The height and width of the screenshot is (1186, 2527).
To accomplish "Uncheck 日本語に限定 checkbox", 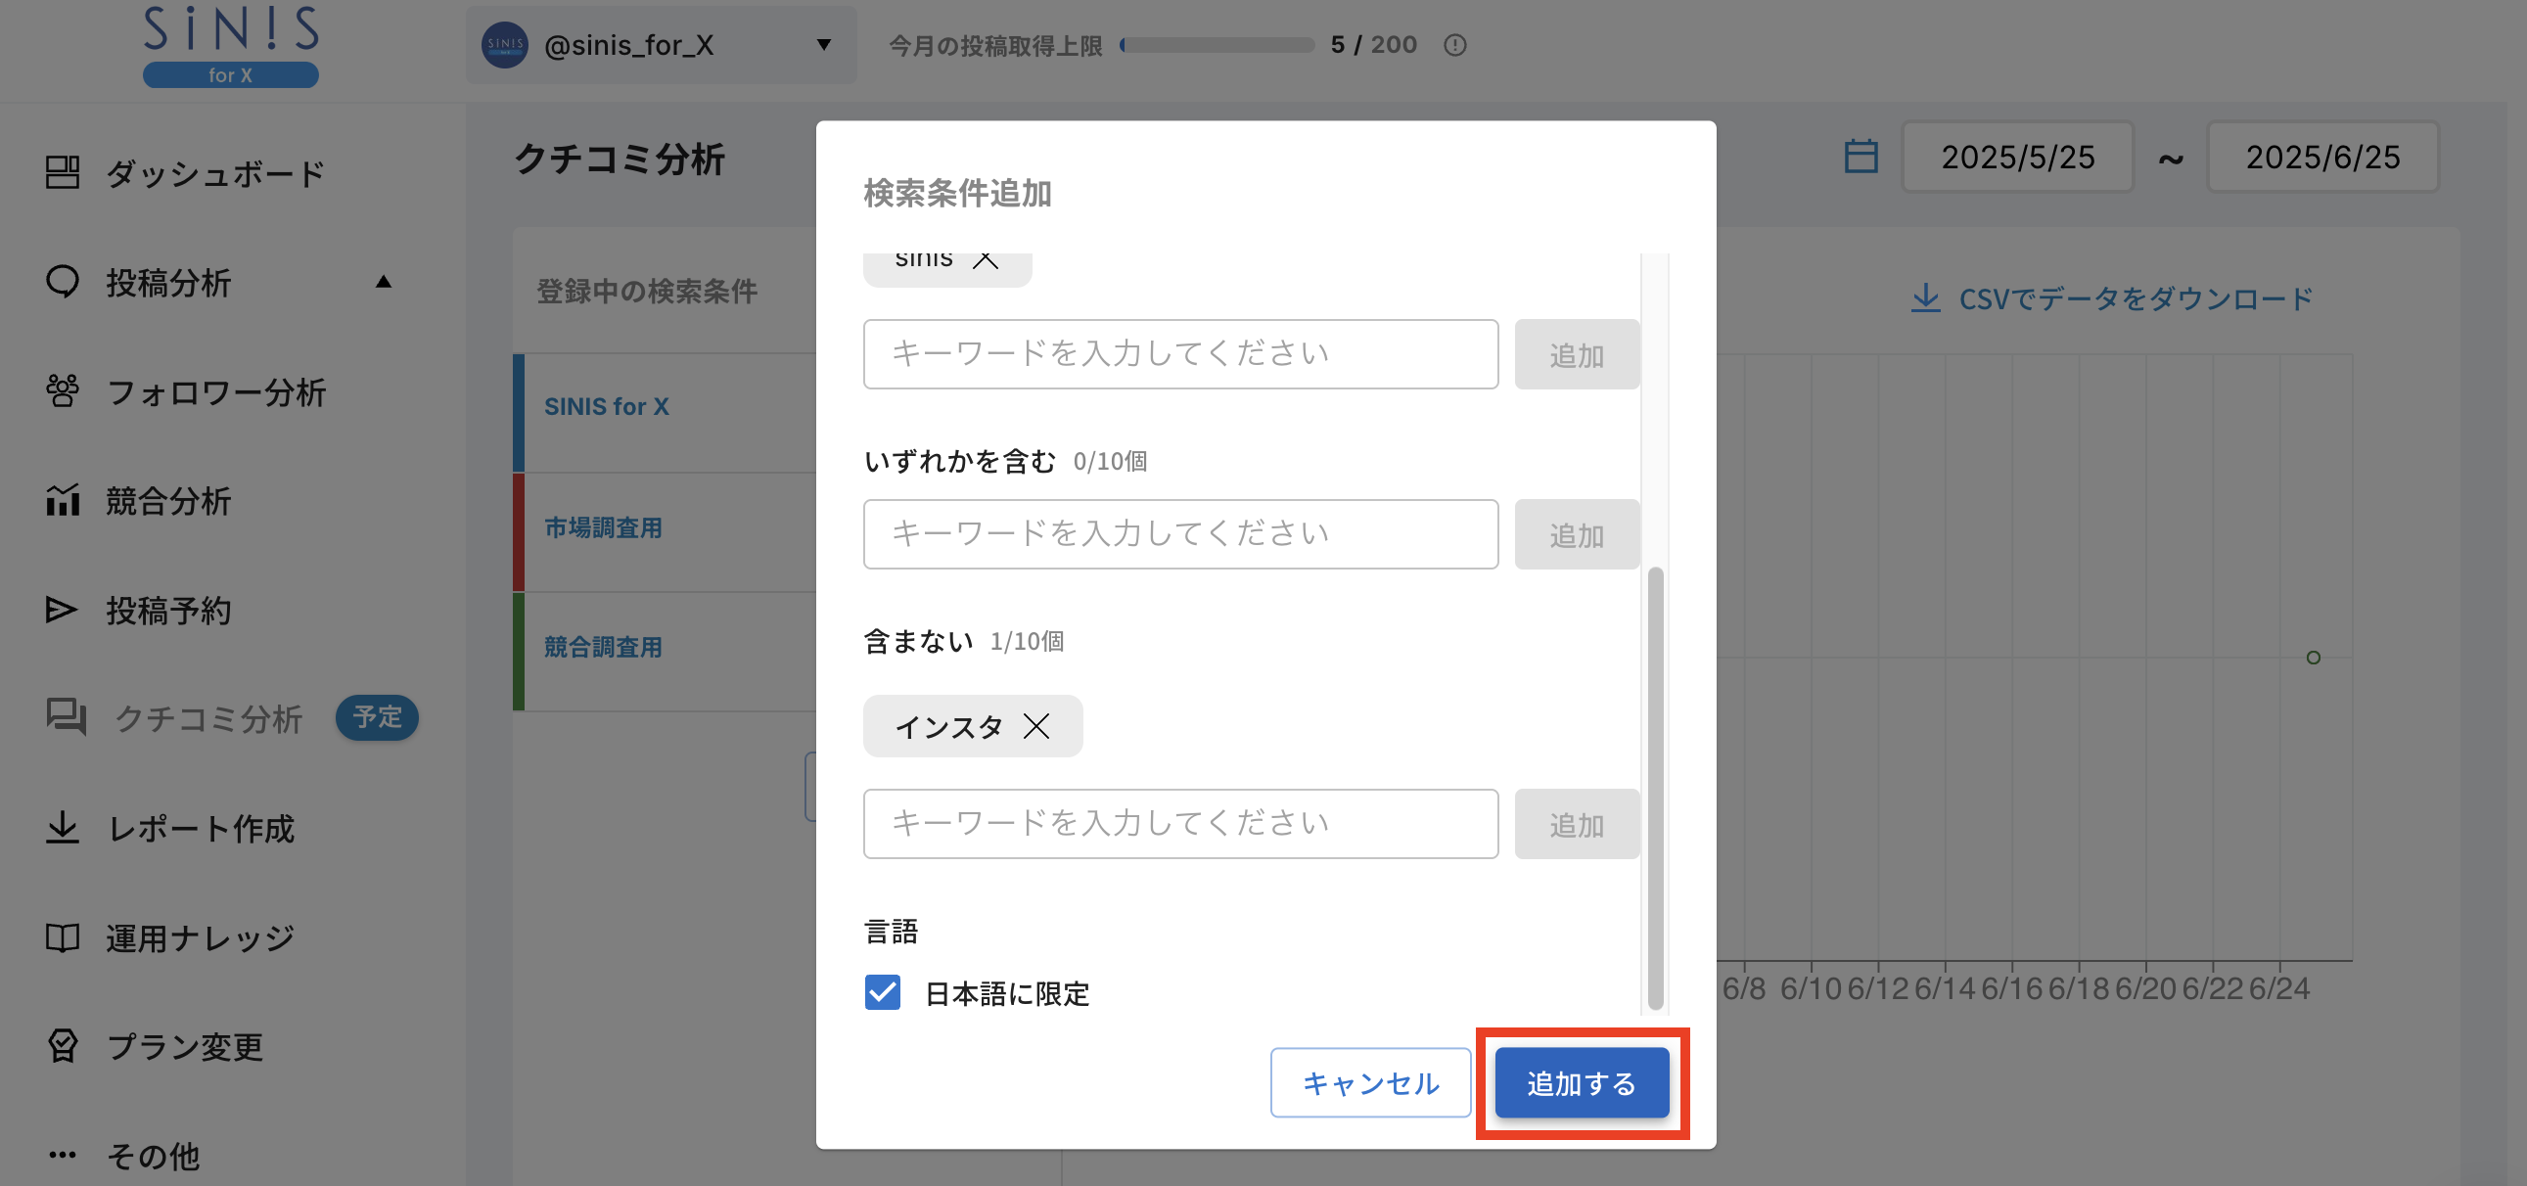I will tap(883, 992).
